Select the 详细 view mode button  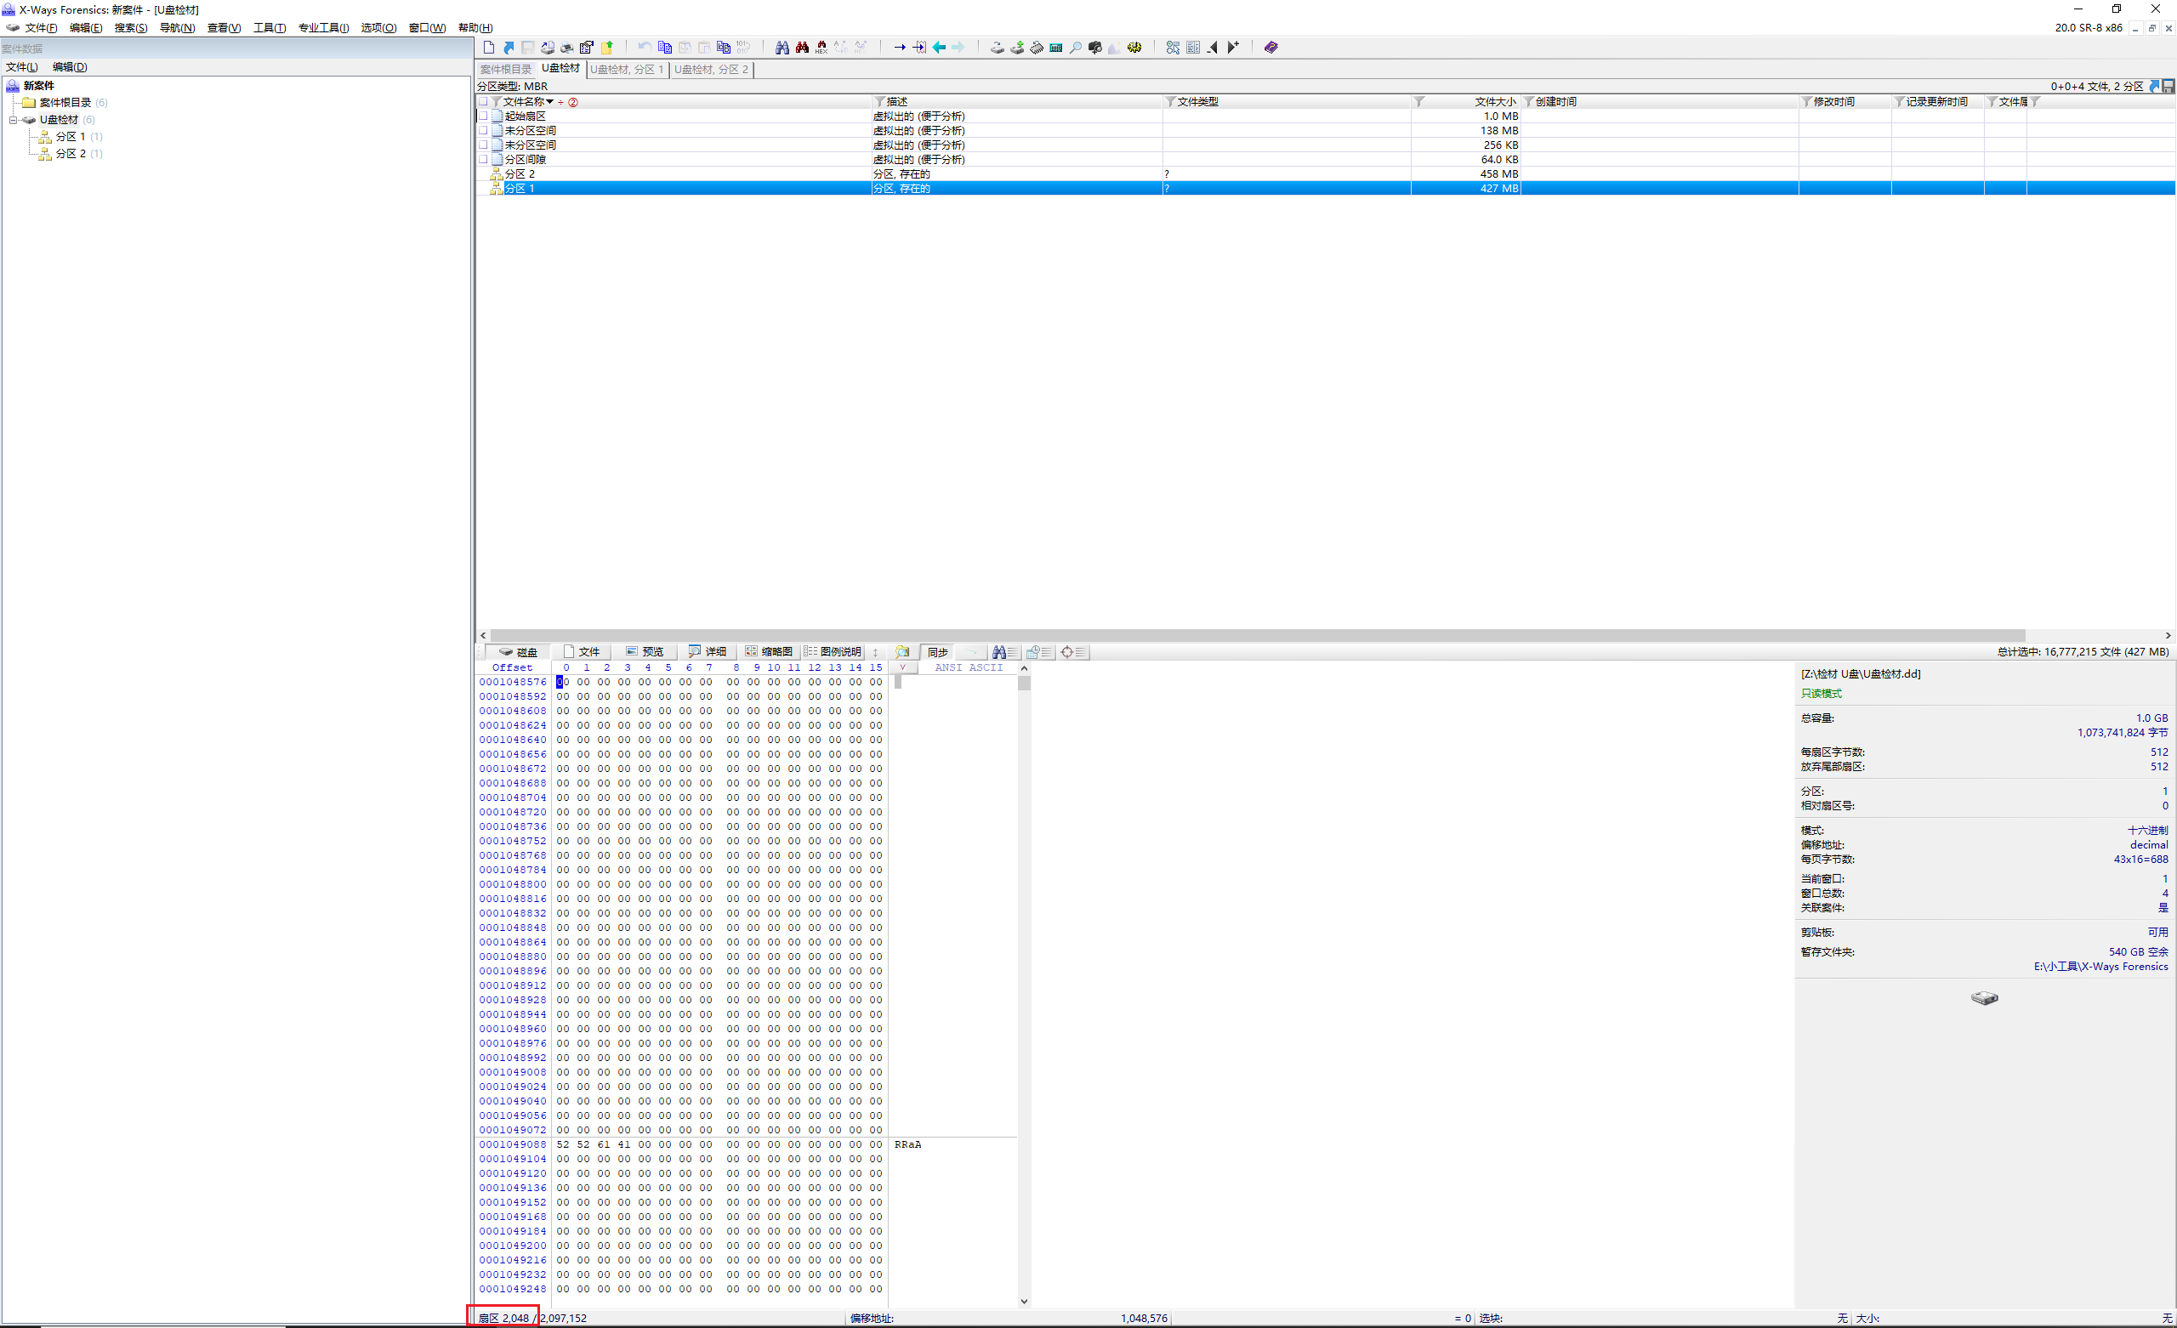pos(708,652)
